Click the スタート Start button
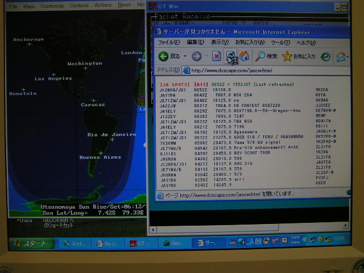 [32, 243]
